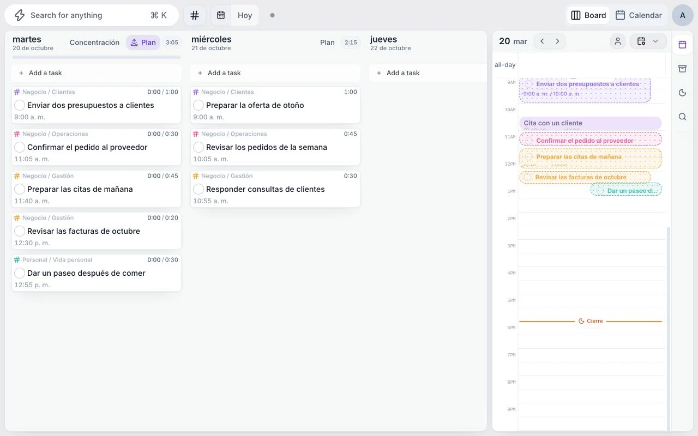This screenshot has height=436, width=698.
Task: Open channel picker on 'Enviar dos presupuestos' card
Action: 45,92
